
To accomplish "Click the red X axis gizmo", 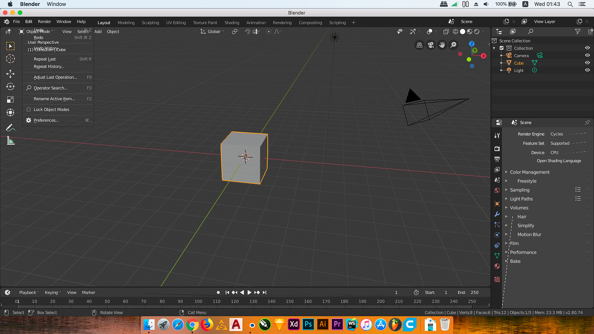I will pos(483,56).
